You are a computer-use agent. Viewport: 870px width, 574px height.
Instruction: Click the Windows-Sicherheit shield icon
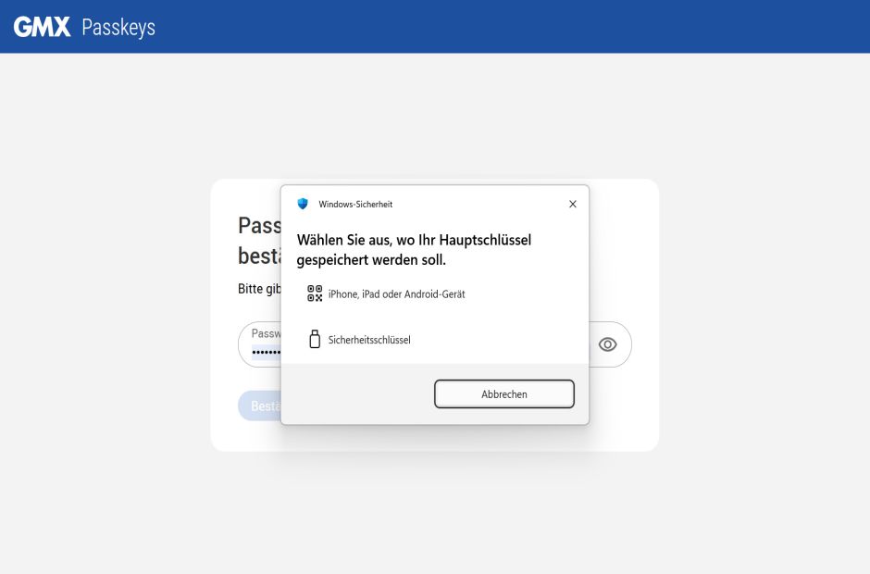point(303,204)
